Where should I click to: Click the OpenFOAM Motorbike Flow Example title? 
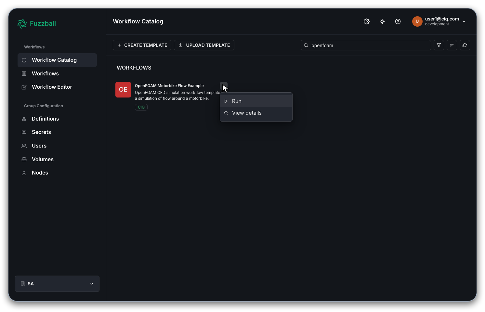(x=169, y=86)
